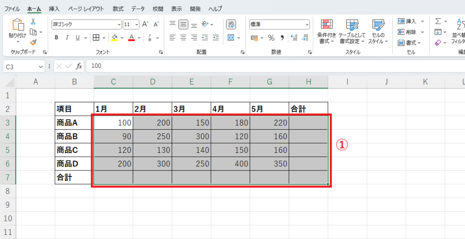Toggle Italic formatting

pyautogui.click(x=67, y=38)
